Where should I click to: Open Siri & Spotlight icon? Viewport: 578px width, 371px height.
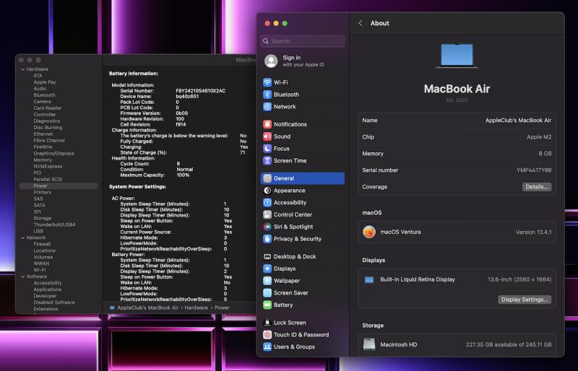(x=267, y=227)
